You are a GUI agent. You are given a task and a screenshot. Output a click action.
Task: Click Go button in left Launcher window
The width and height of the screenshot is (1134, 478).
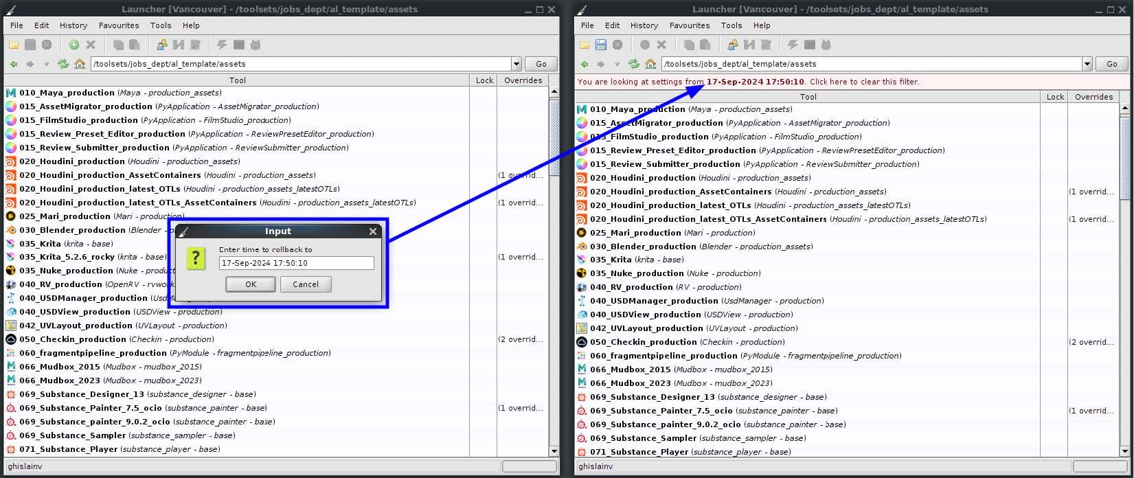pos(541,64)
